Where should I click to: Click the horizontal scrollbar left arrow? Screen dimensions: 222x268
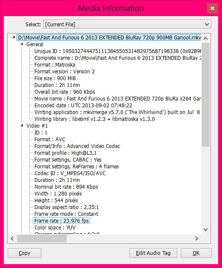[12, 238]
